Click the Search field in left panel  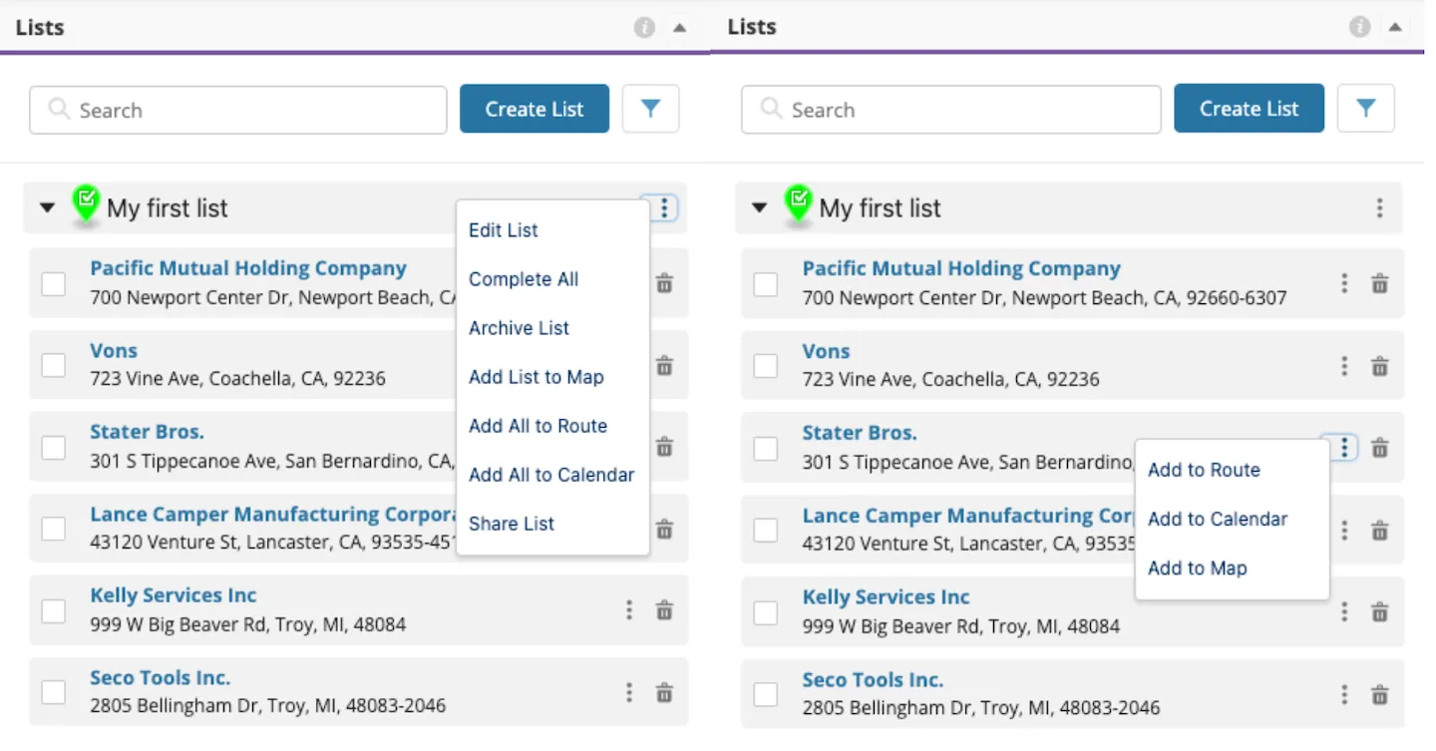(238, 110)
